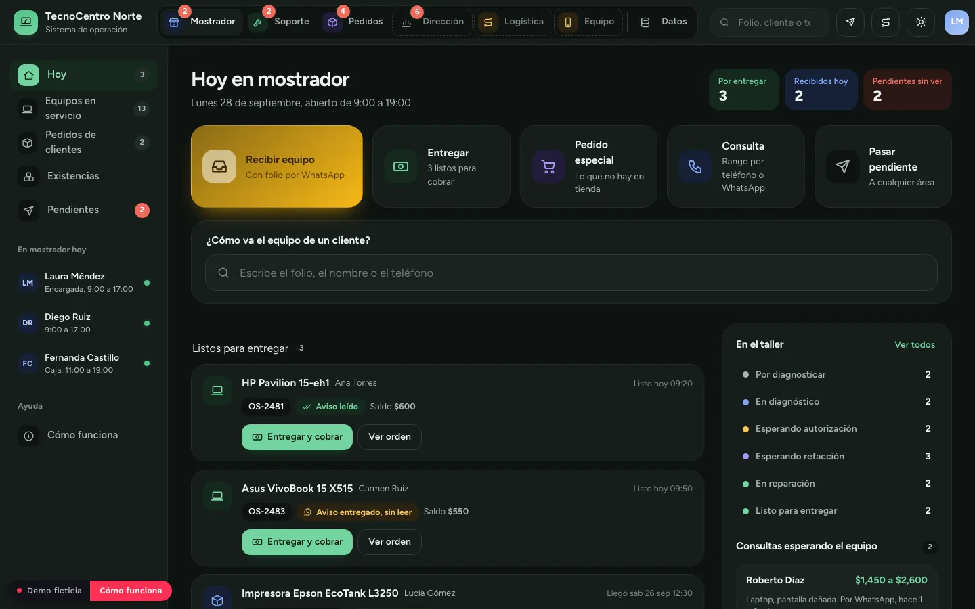Click the Existencias sidebar icon
Viewport: 975px width, 609px height.
28,177
